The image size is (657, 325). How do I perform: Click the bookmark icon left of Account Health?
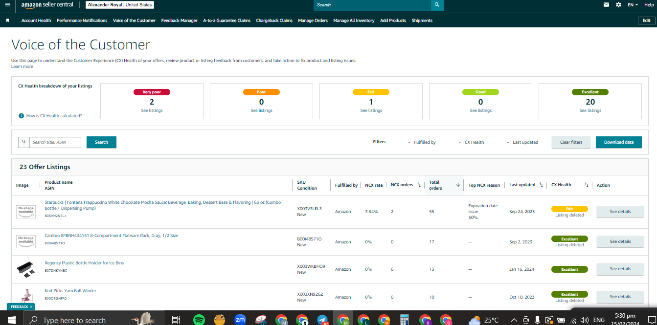8,21
